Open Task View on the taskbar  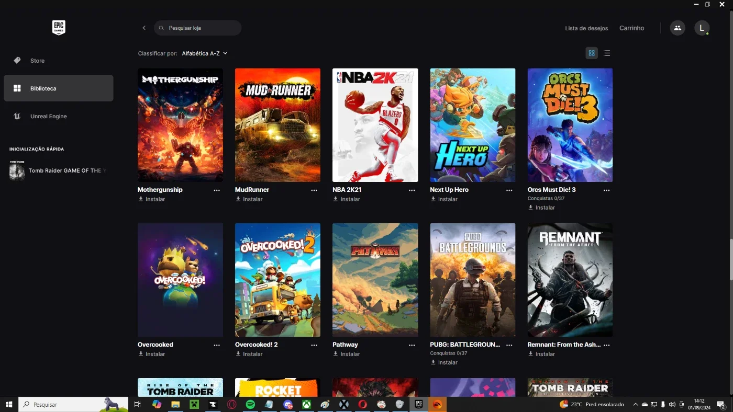coord(137,404)
